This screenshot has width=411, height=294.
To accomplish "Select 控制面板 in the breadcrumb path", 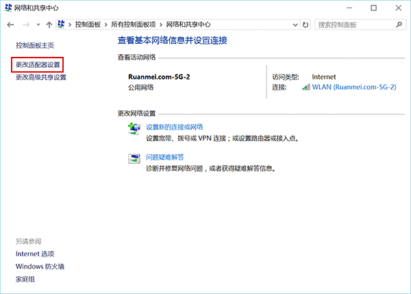I will point(88,25).
